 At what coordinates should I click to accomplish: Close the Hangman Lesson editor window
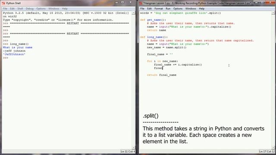(x=270, y=2)
